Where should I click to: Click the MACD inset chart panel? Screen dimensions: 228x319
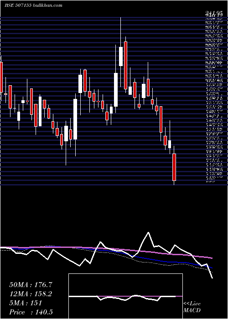(x=125, y=296)
